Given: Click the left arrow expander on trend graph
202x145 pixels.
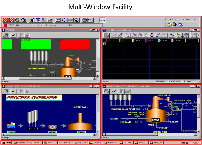Looking at the screenshot, I should [x=104, y=44].
